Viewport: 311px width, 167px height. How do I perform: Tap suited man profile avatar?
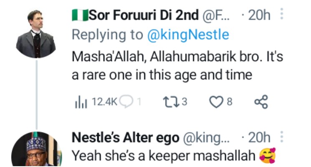pyautogui.click(x=36, y=34)
